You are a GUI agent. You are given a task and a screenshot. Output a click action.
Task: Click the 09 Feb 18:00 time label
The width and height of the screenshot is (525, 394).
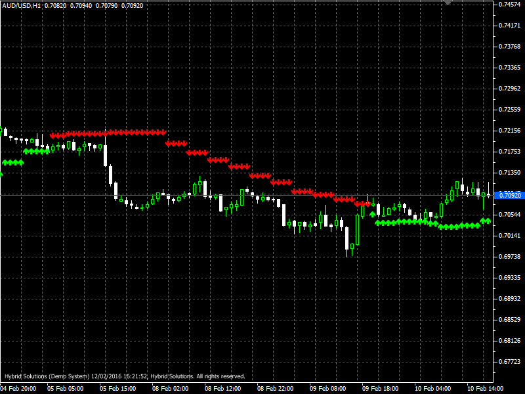coord(381,387)
